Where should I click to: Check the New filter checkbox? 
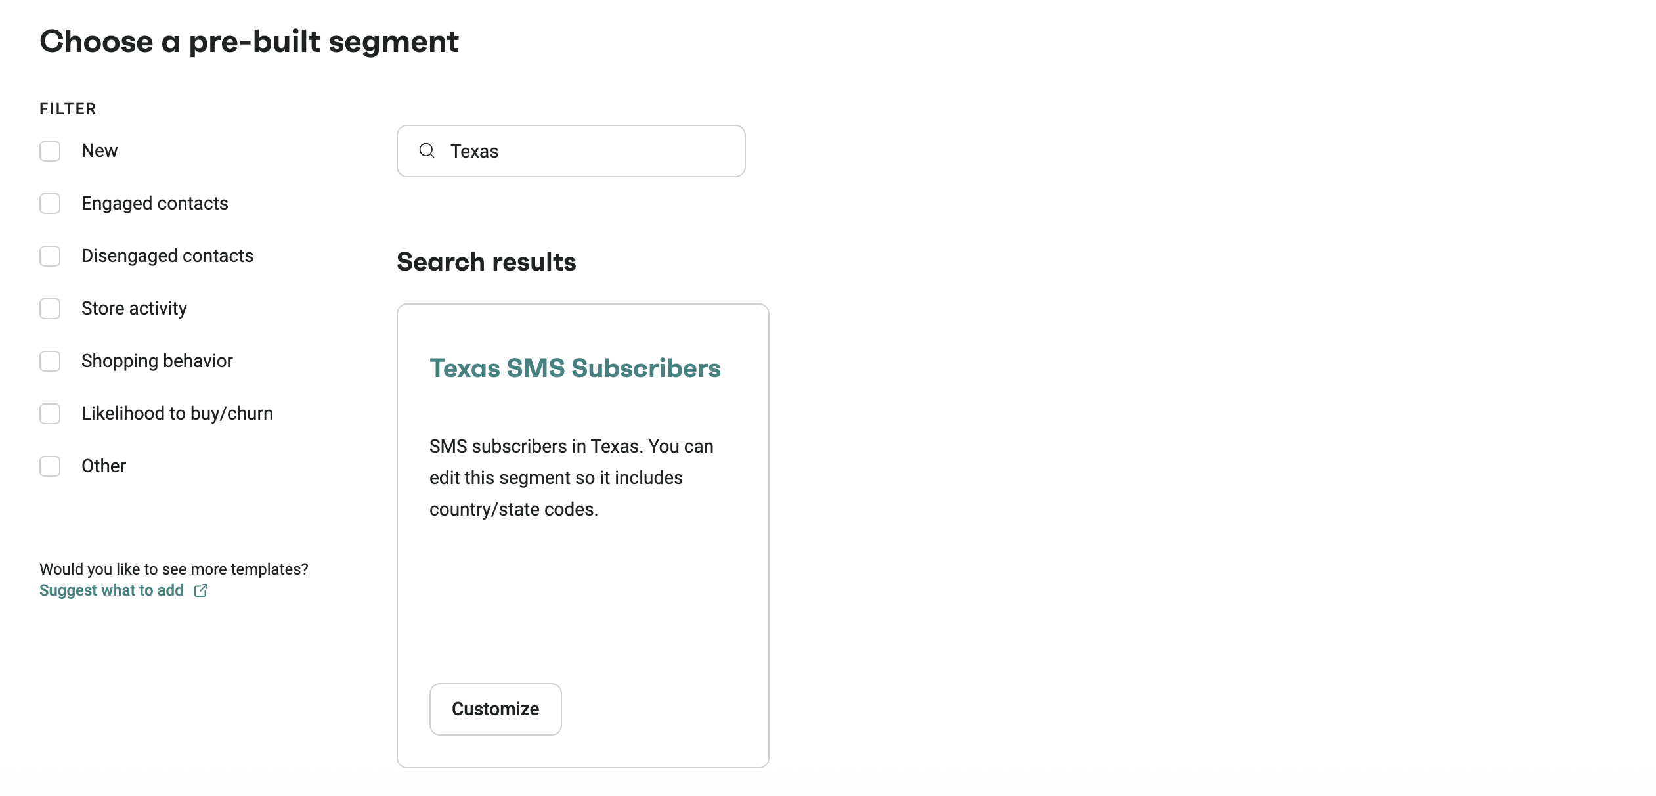[50, 151]
